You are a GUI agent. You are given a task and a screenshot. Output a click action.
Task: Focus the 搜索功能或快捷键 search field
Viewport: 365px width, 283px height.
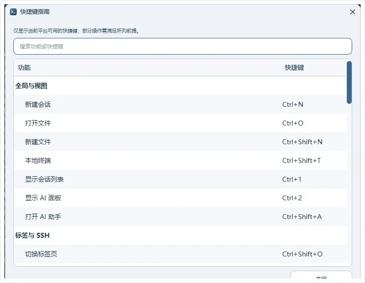pyautogui.click(x=182, y=46)
